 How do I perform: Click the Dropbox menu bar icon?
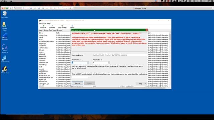click(162, 1)
